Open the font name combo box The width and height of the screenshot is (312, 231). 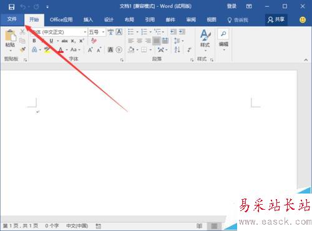tap(59, 32)
